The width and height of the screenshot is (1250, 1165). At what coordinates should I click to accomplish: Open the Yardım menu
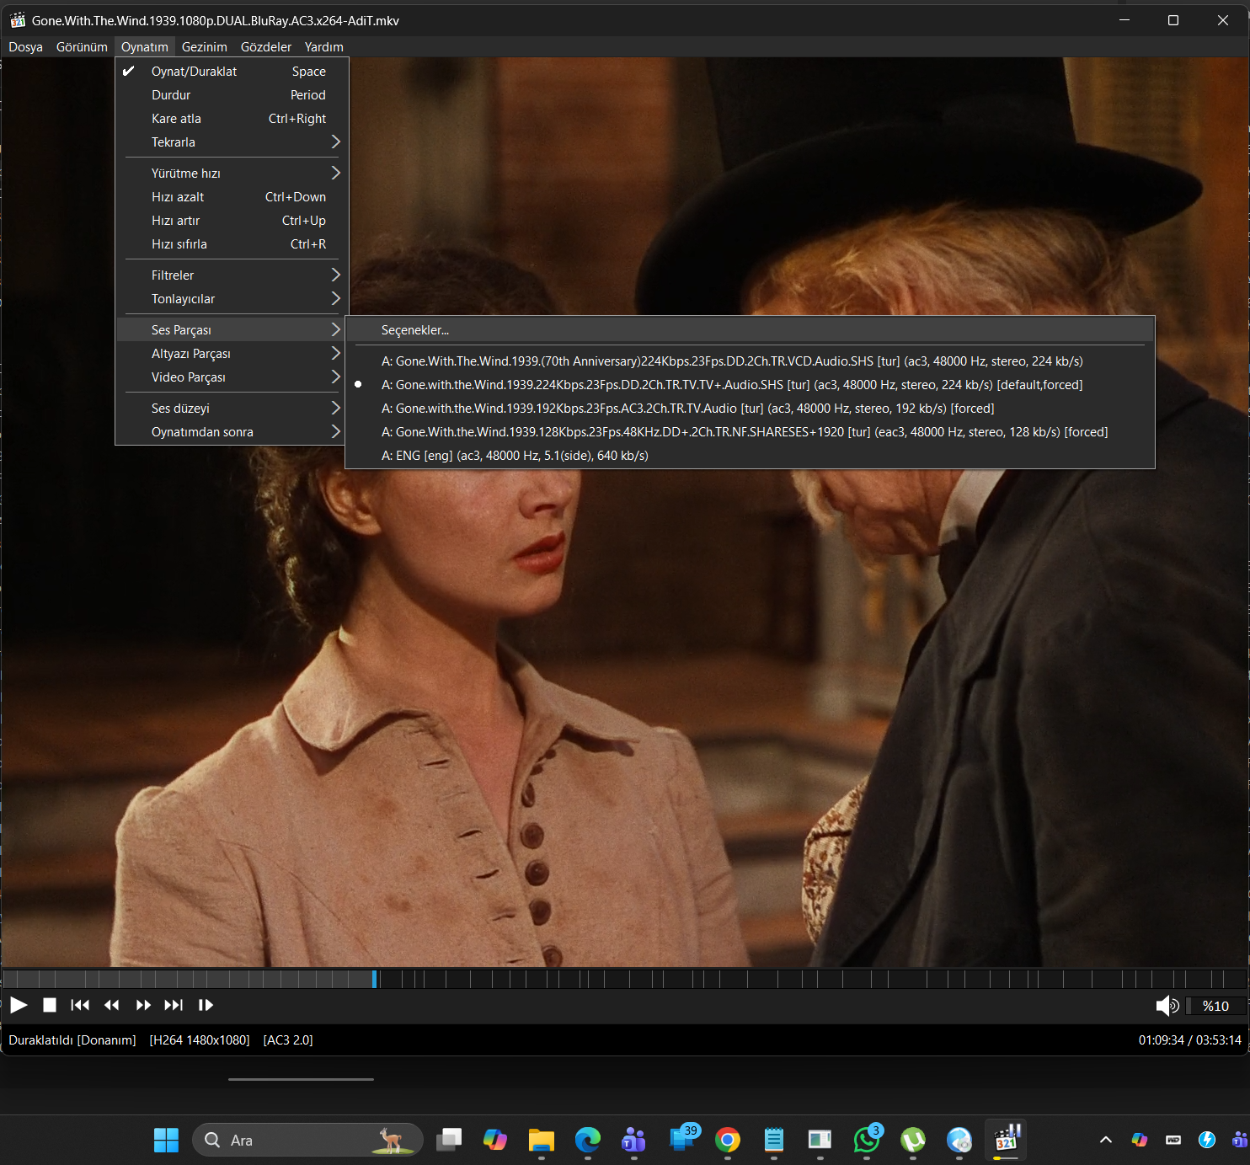coord(324,47)
